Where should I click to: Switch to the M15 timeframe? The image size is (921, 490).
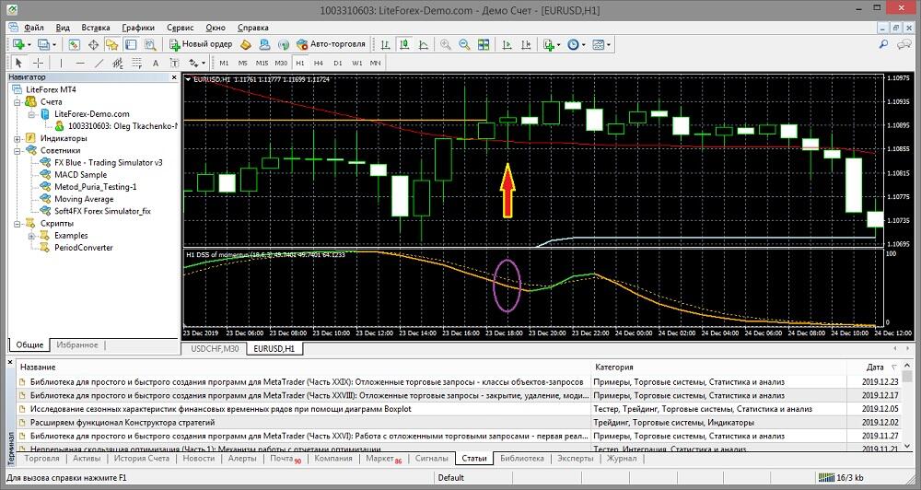(x=262, y=63)
